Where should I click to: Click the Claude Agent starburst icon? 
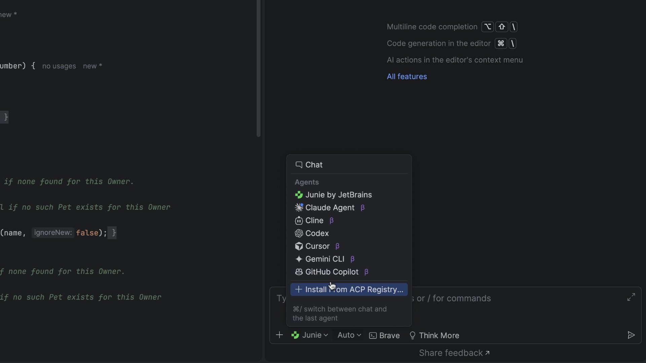coord(298,208)
